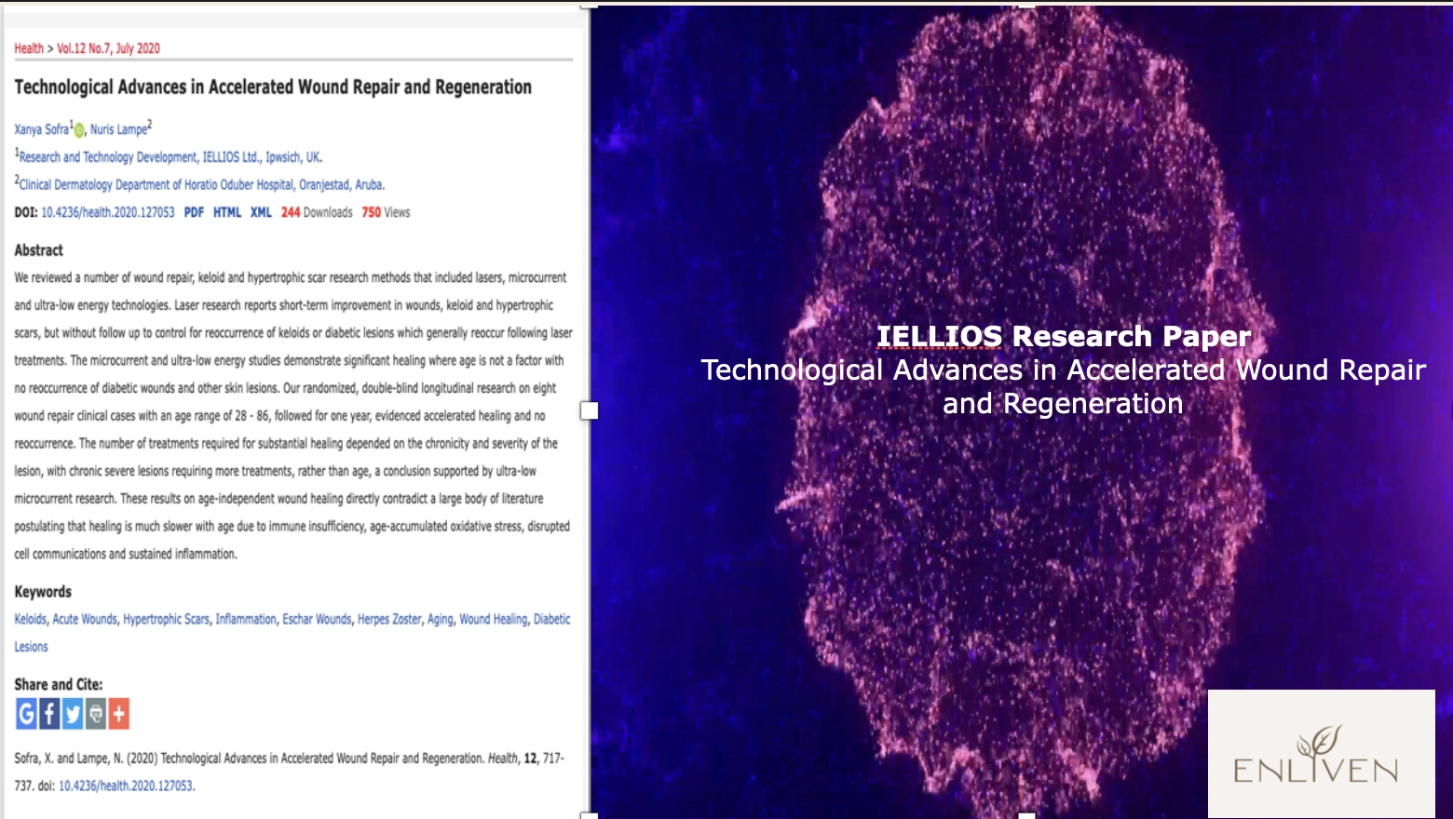Open author Xanya Sofra's profile link

point(41,129)
